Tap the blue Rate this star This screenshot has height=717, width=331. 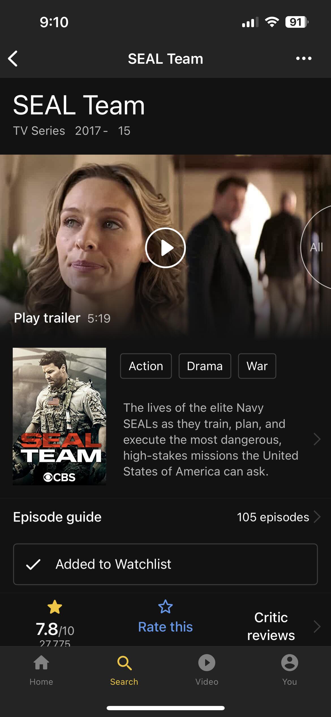[x=165, y=607]
